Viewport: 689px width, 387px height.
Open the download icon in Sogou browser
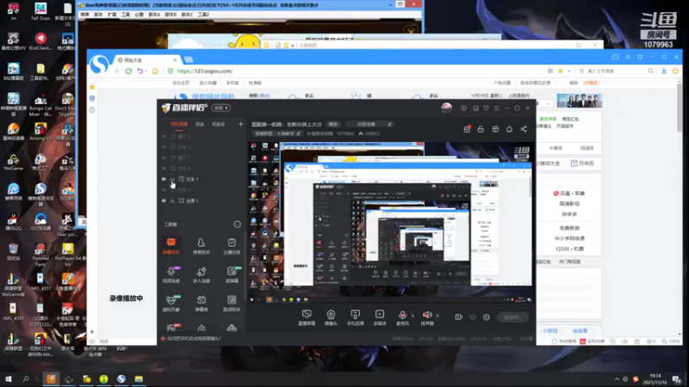(x=663, y=71)
